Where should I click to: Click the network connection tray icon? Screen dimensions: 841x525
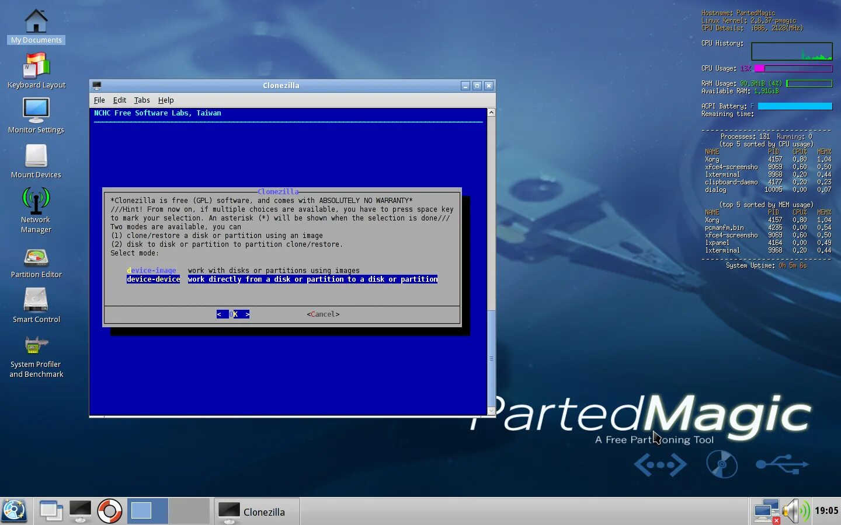[x=766, y=512]
